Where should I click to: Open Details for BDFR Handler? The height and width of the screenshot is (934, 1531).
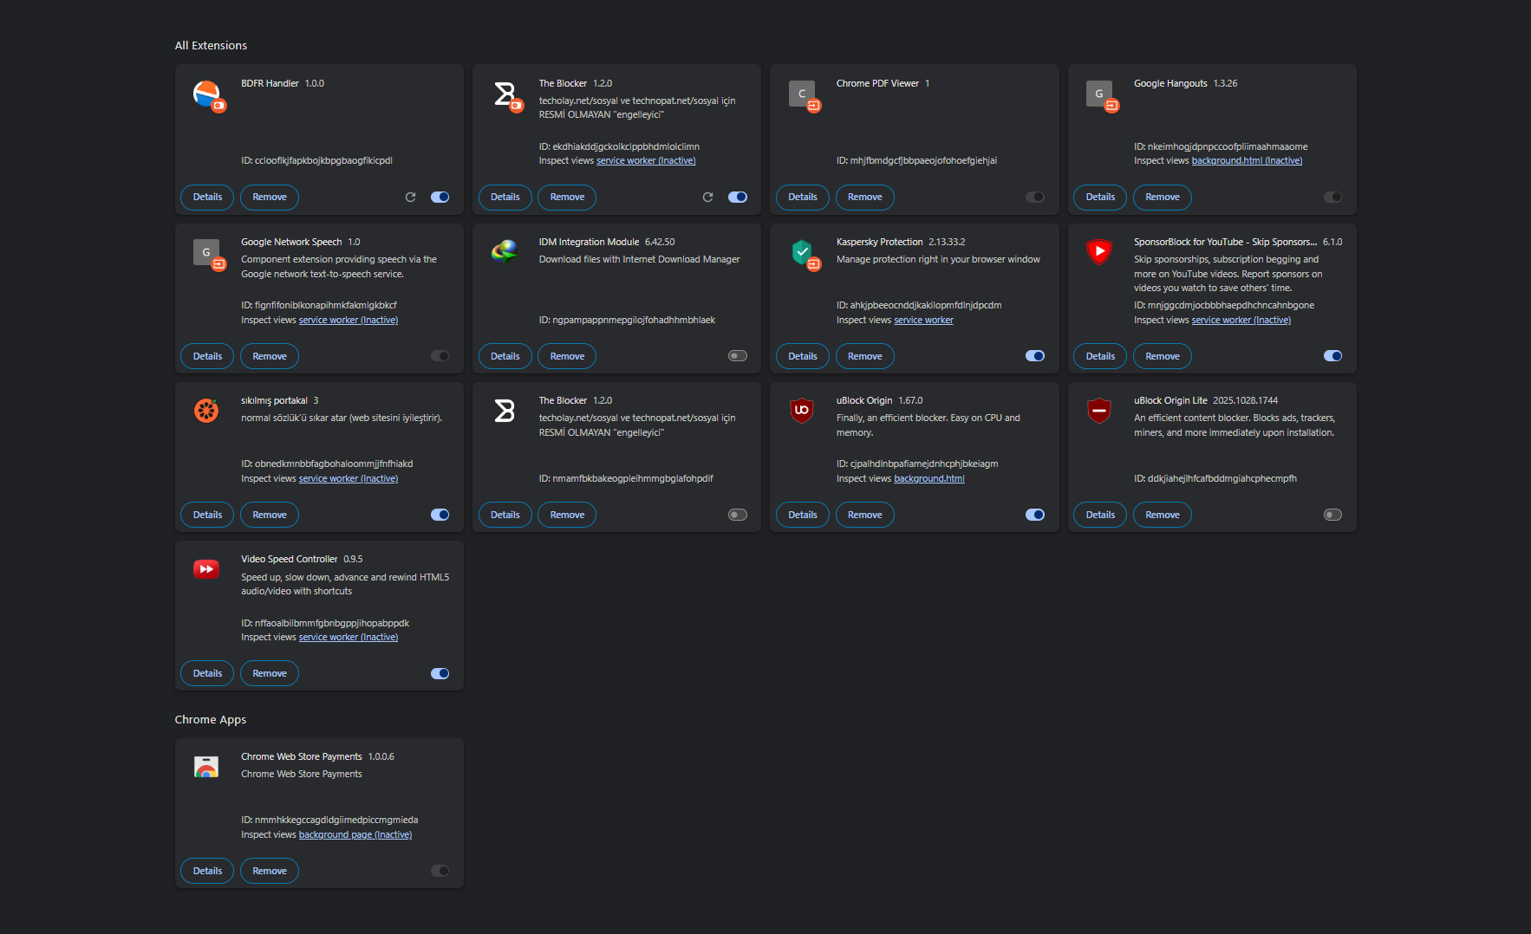click(207, 198)
